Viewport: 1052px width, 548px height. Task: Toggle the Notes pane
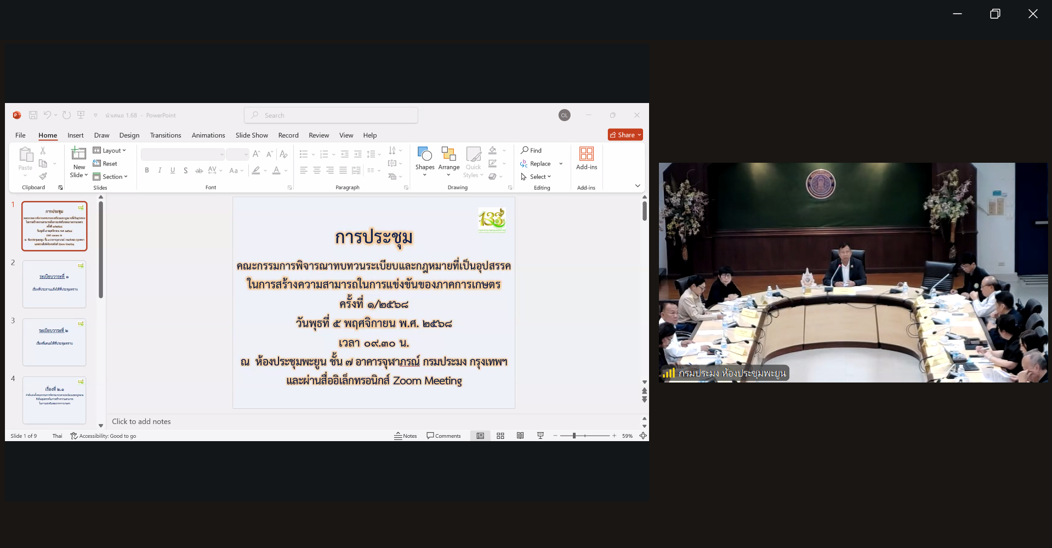click(x=405, y=436)
